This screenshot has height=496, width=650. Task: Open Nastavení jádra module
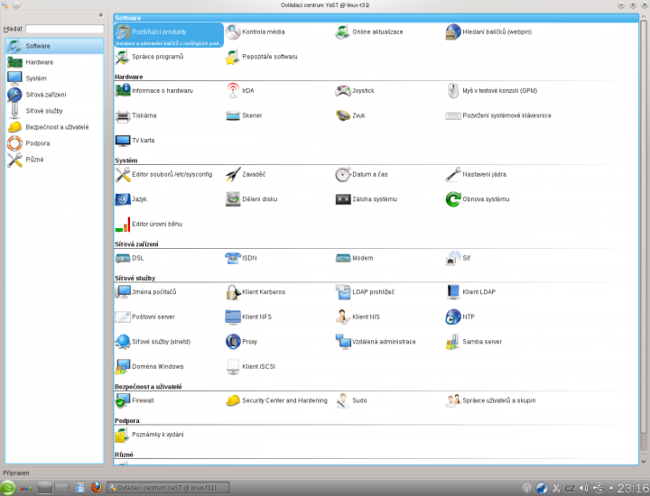[476, 174]
